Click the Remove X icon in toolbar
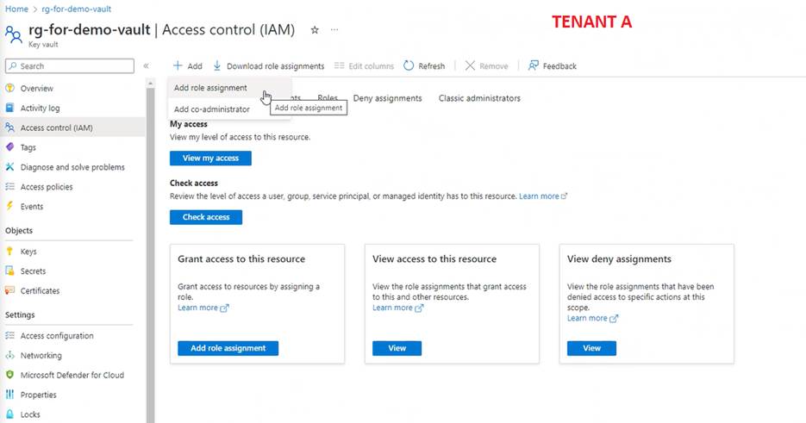Viewport: 806px width, 423px height. point(470,65)
